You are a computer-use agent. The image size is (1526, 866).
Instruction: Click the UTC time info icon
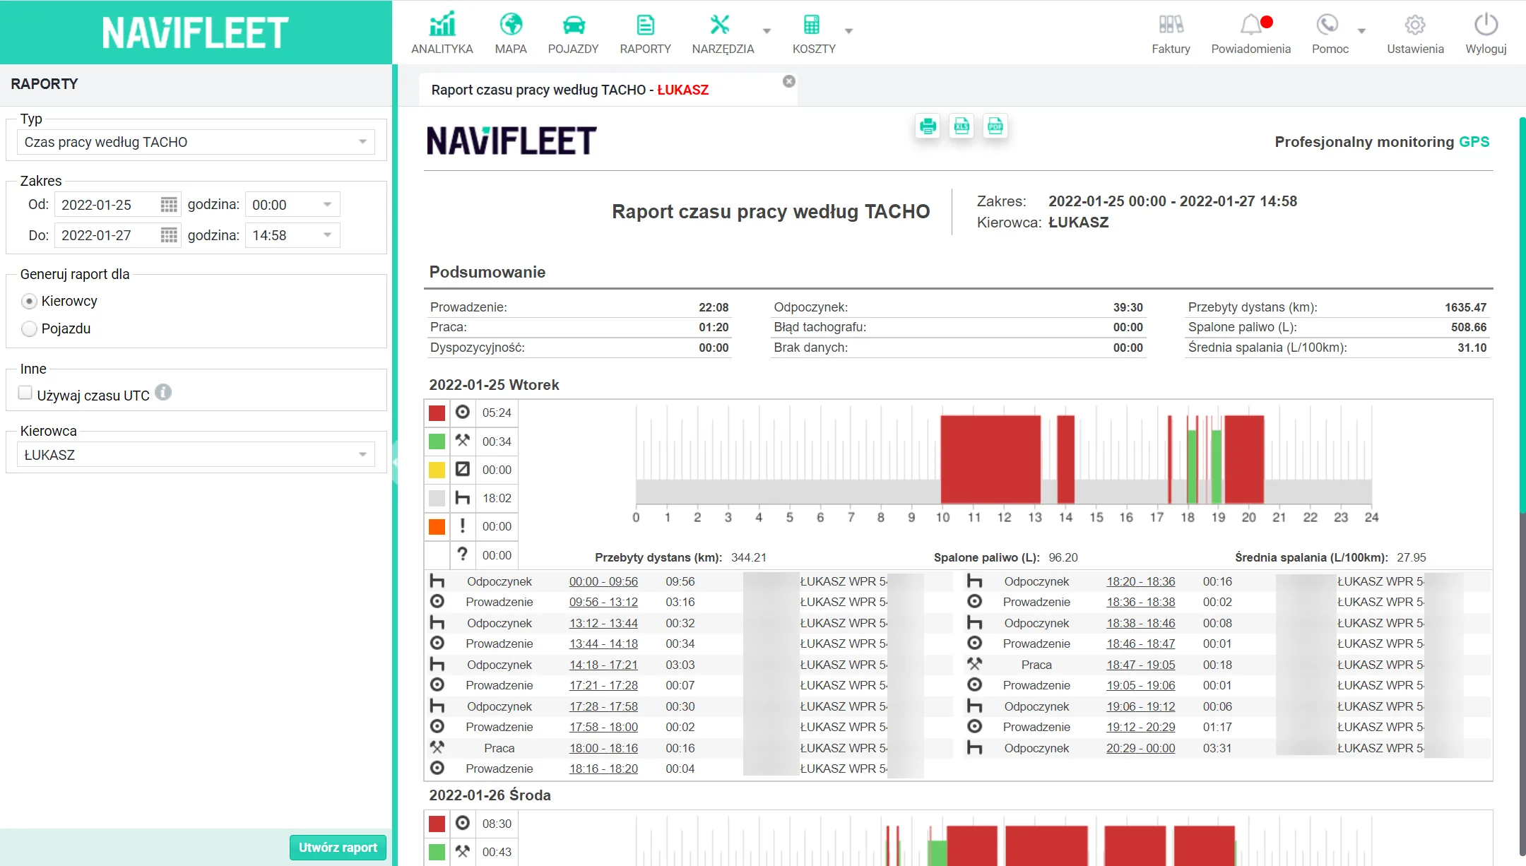(163, 392)
